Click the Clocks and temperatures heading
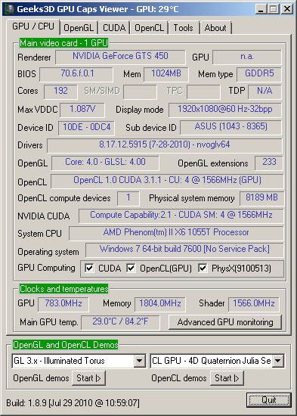297x416 pixels. point(64,289)
